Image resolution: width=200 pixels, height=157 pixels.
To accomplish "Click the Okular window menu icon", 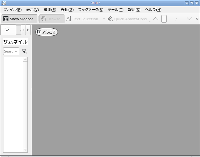I will point(4,3).
